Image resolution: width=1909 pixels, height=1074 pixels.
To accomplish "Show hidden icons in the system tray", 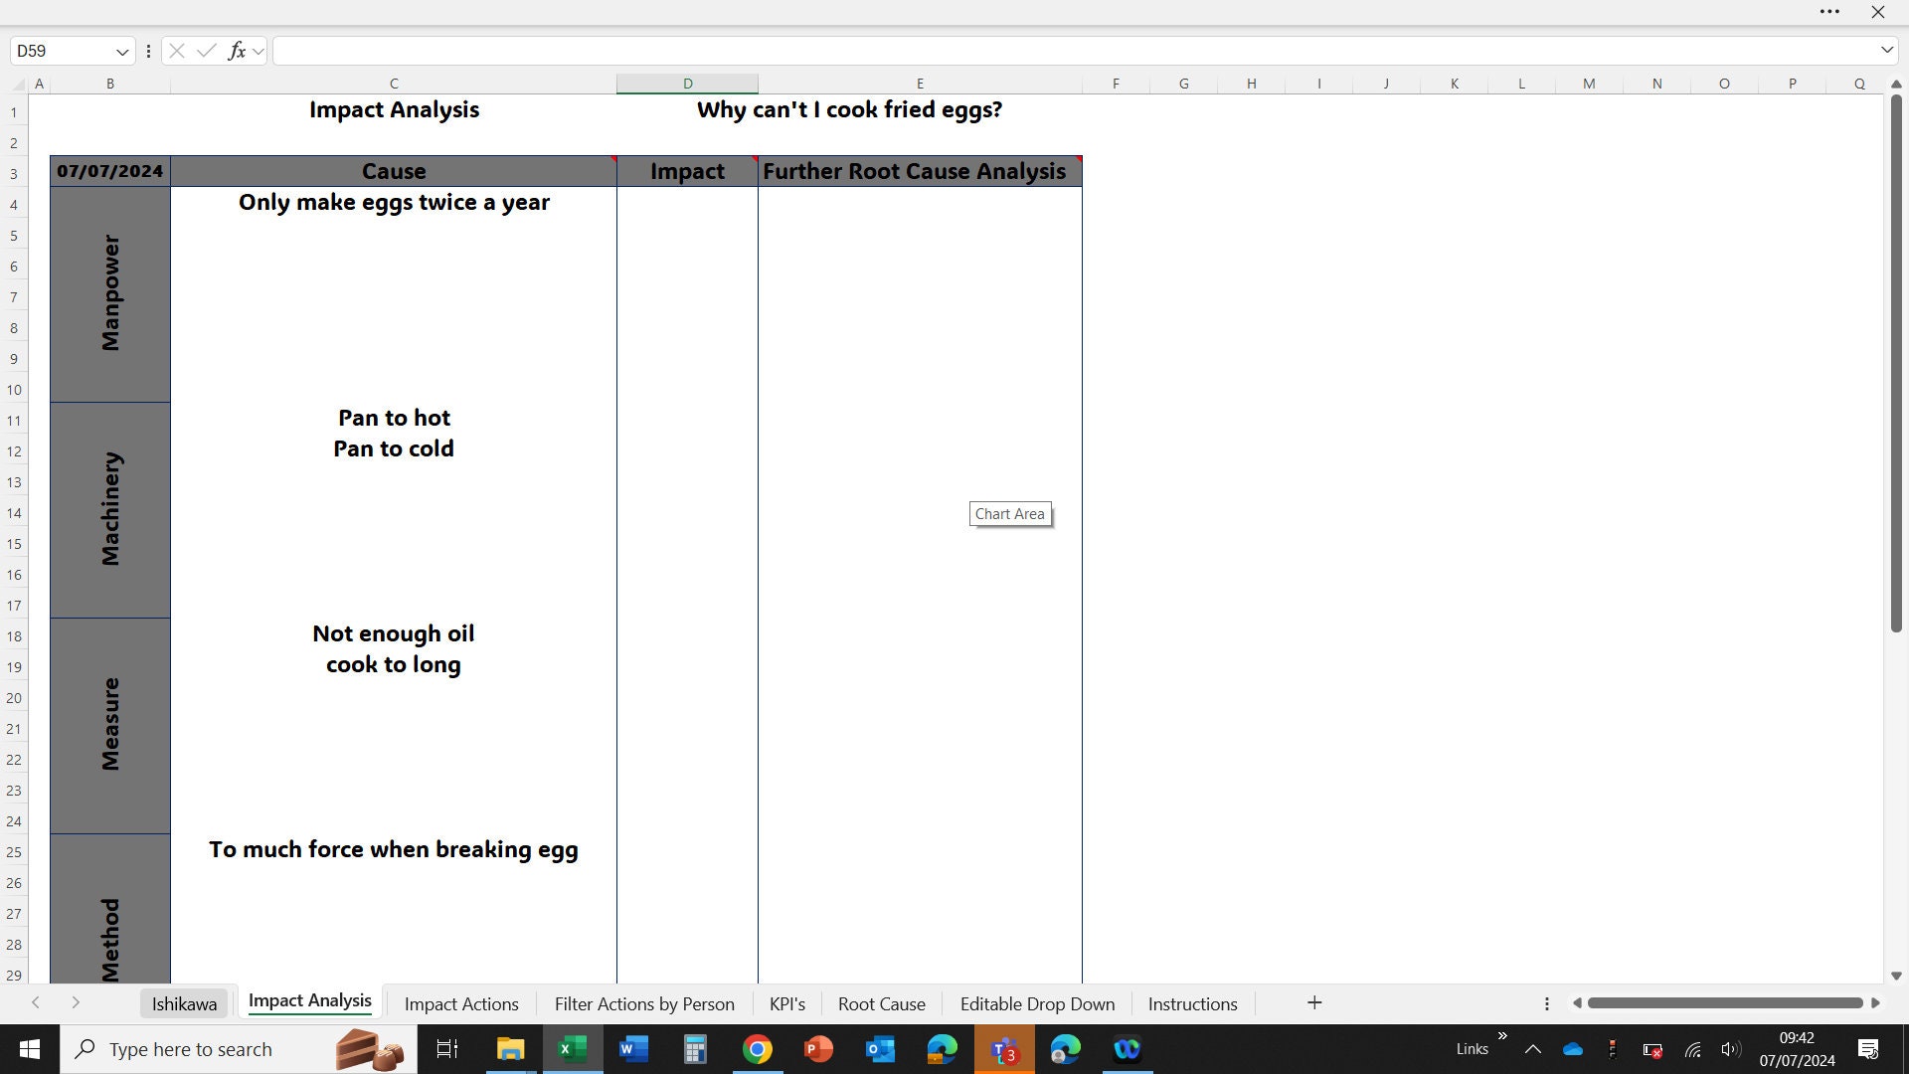I will 1532,1049.
